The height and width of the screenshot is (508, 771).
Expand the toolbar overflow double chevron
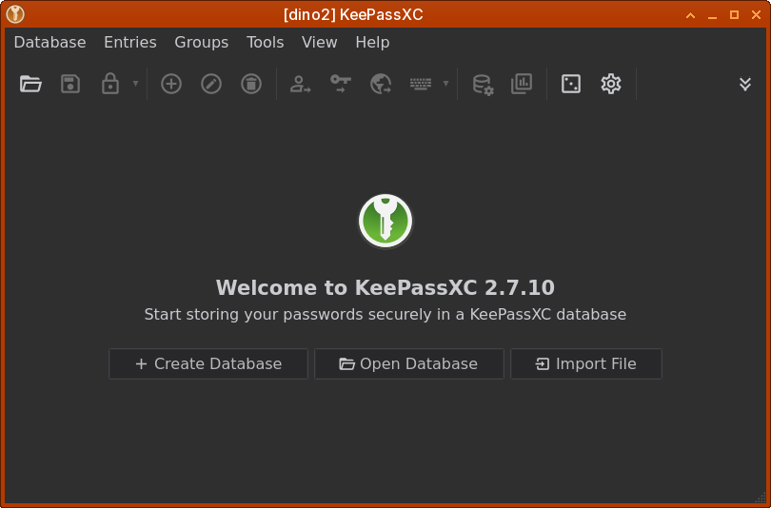pyautogui.click(x=745, y=84)
